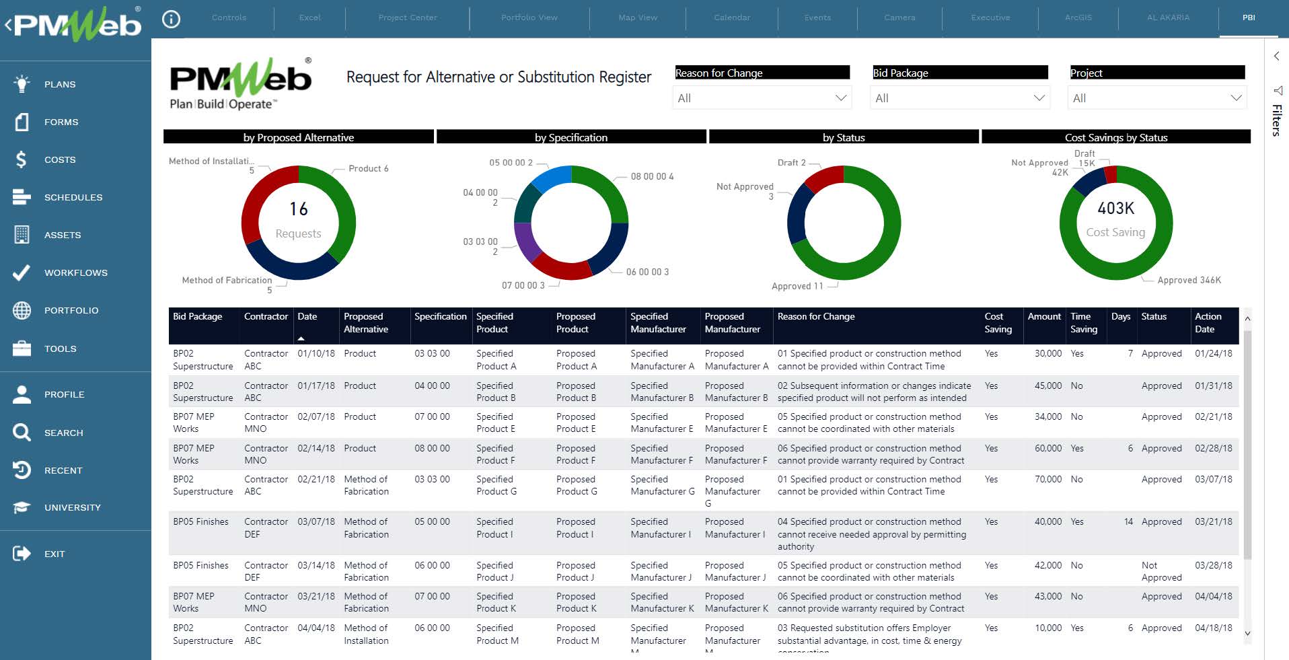Open the Portfolio View tab

tap(529, 17)
